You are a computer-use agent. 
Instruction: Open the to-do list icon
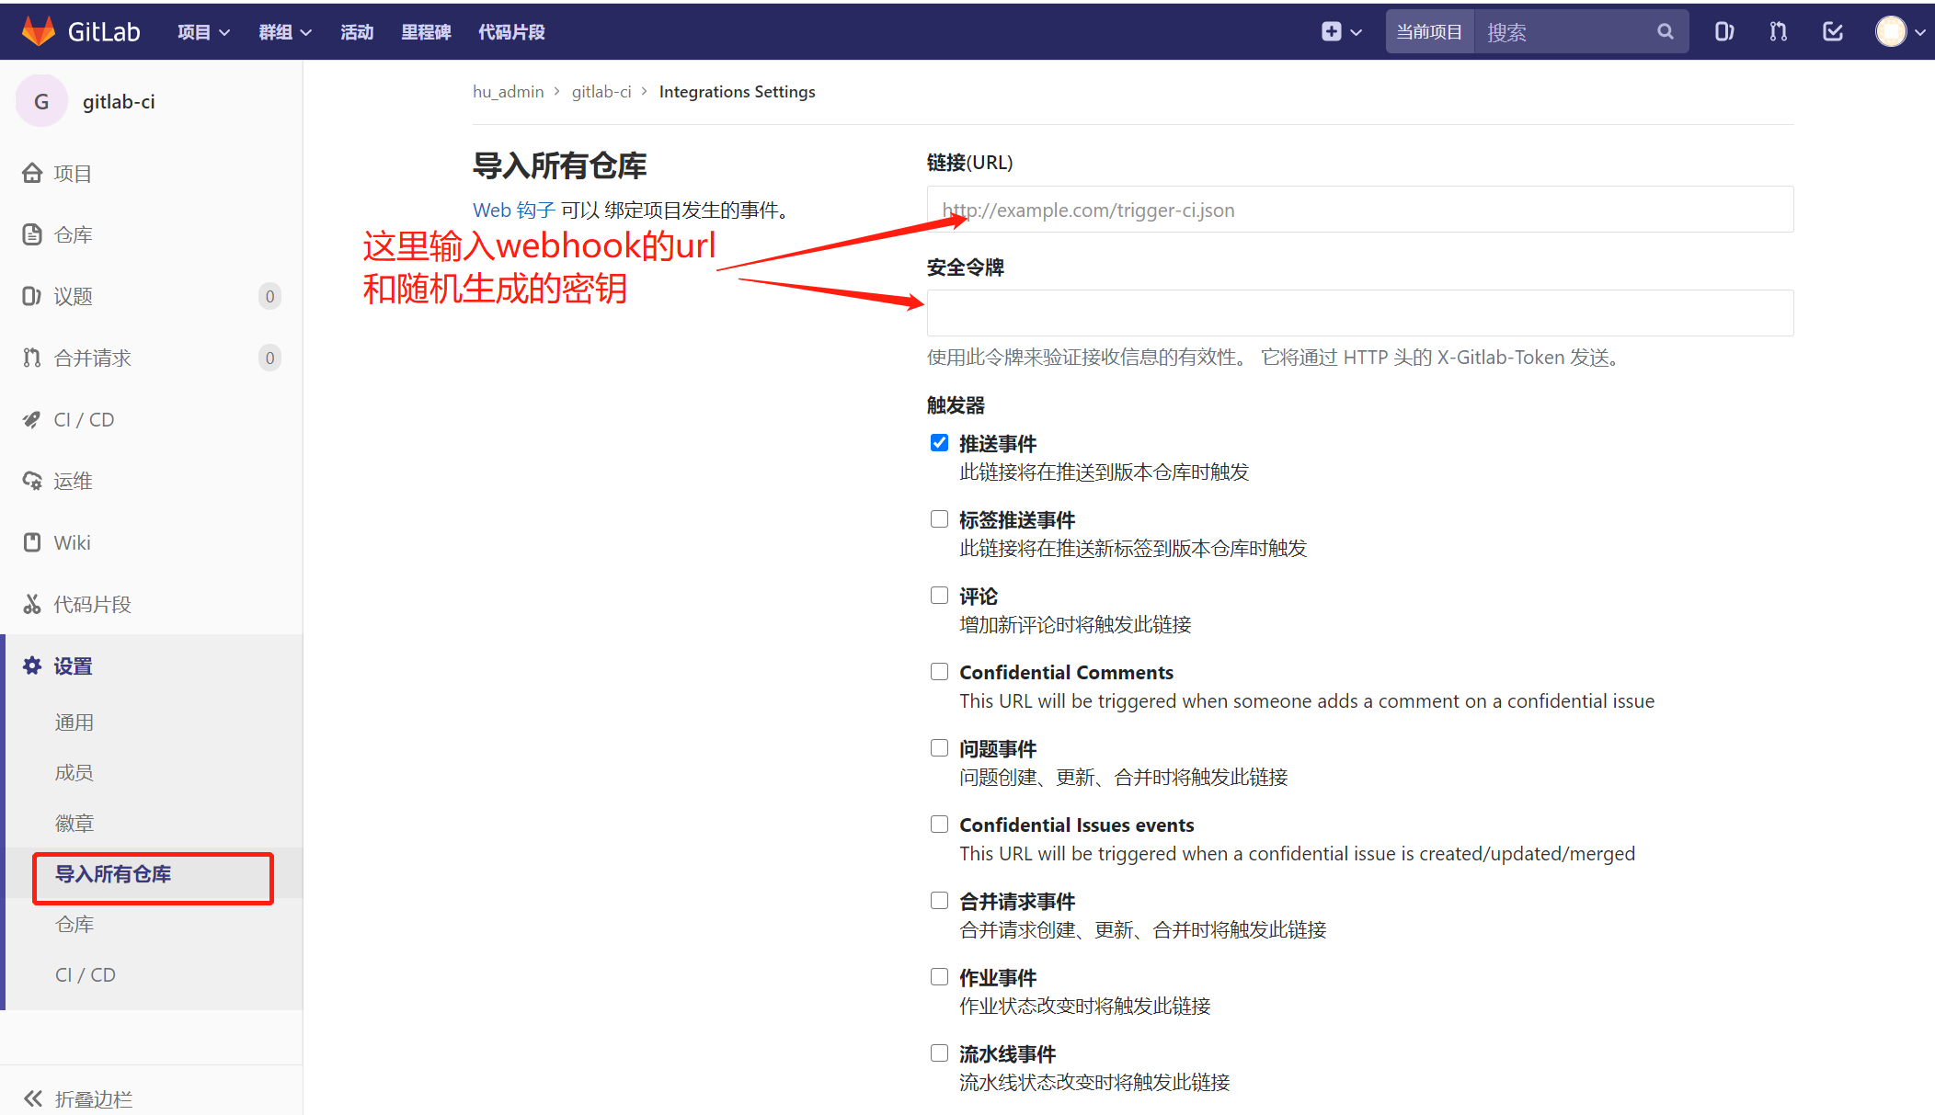pos(1832,31)
